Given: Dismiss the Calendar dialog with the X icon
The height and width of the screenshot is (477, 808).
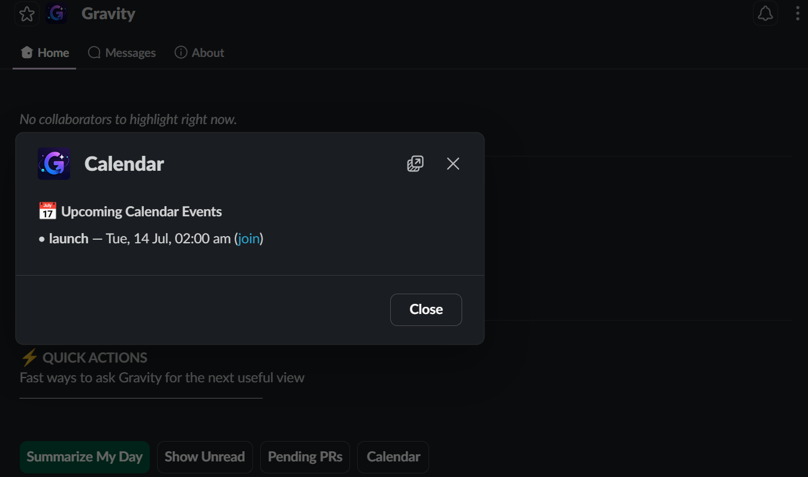Looking at the screenshot, I should coord(453,164).
